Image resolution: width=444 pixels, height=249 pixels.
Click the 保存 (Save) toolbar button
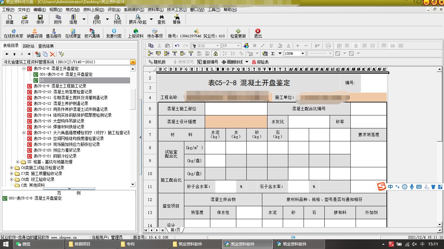40,19
